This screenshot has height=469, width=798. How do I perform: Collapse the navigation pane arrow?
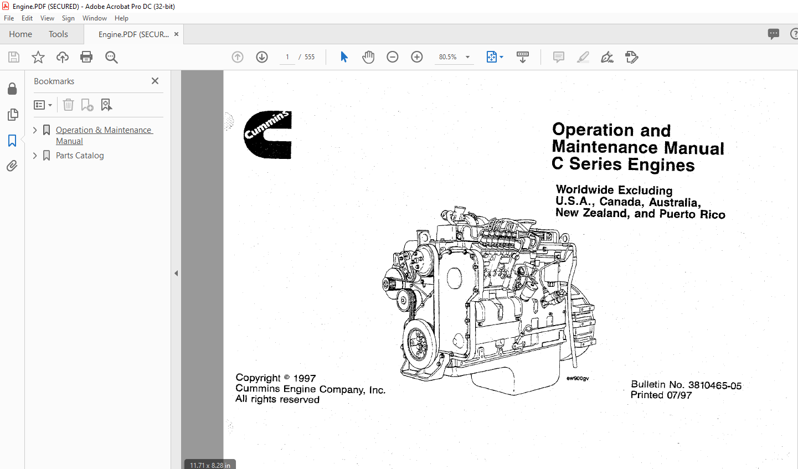176,273
